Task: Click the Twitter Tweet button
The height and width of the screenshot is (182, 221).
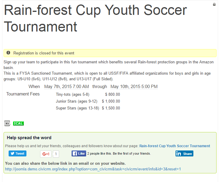Action: (x=18, y=153)
